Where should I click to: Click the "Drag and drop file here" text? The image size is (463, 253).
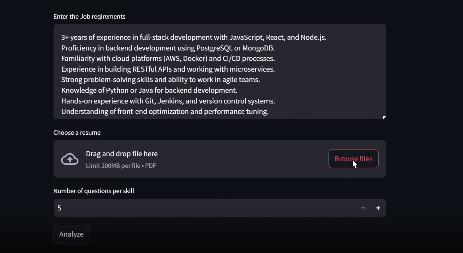pyautogui.click(x=122, y=154)
